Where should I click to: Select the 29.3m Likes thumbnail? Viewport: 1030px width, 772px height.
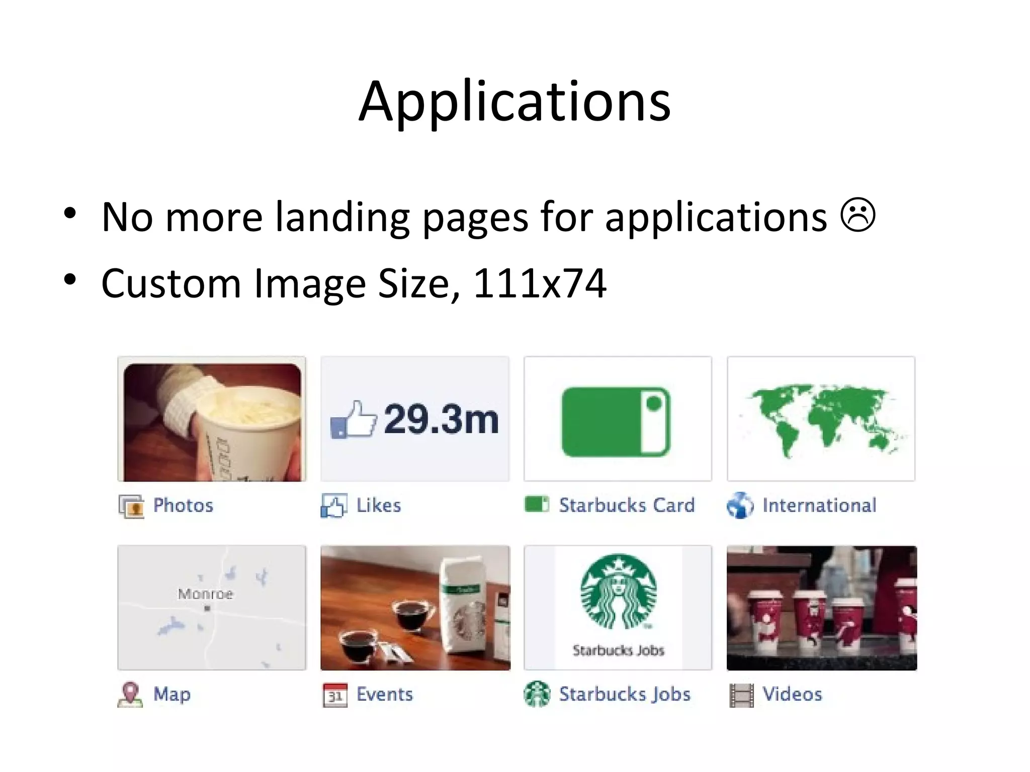(x=415, y=419)
